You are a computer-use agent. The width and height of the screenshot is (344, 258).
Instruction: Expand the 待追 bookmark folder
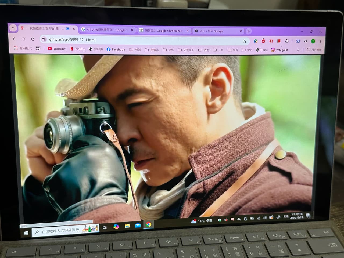click(204, 50)
